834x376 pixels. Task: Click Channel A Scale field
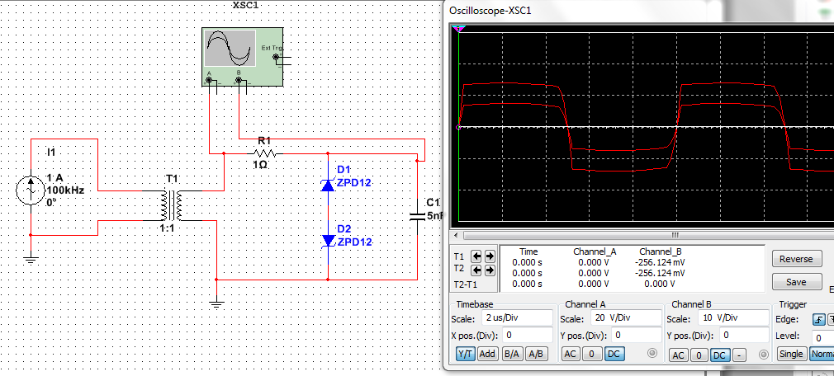point(626,318)
